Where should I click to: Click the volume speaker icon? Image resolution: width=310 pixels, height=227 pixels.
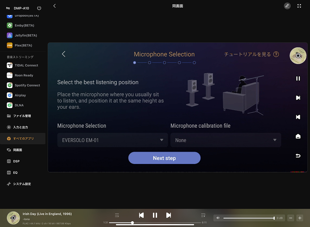(218, 218)
